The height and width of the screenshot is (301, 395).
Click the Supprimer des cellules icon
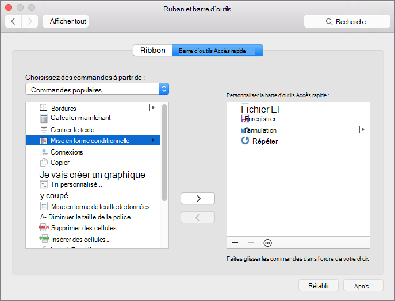[x=44, y=227]
